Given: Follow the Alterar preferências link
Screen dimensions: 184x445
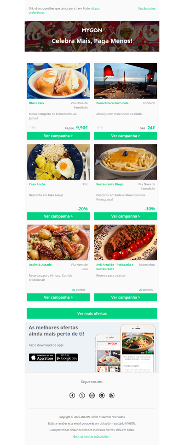Looking at the screenshot, I should coord(64,11).
